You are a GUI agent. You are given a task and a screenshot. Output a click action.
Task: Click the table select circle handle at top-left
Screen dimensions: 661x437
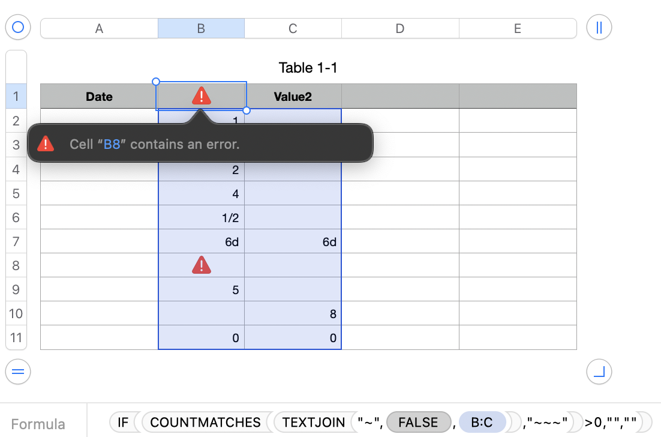tap(18, 28)
